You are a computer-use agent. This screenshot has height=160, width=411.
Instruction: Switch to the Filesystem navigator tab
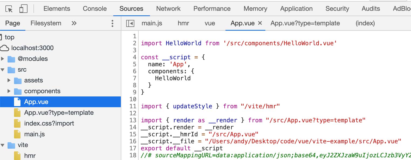tap(46, 23)
